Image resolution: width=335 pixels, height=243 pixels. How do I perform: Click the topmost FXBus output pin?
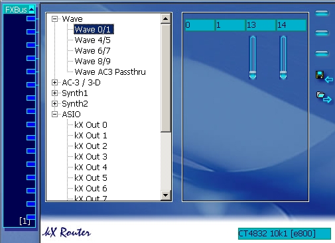(x=31, y=19)
